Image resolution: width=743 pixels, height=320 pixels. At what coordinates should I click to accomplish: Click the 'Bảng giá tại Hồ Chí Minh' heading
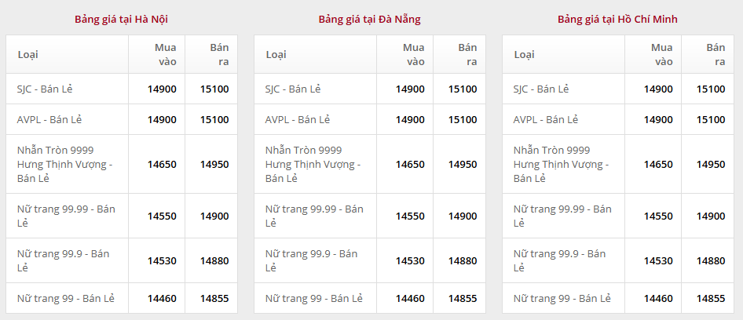pyautogui.click(x=617, y=19)
